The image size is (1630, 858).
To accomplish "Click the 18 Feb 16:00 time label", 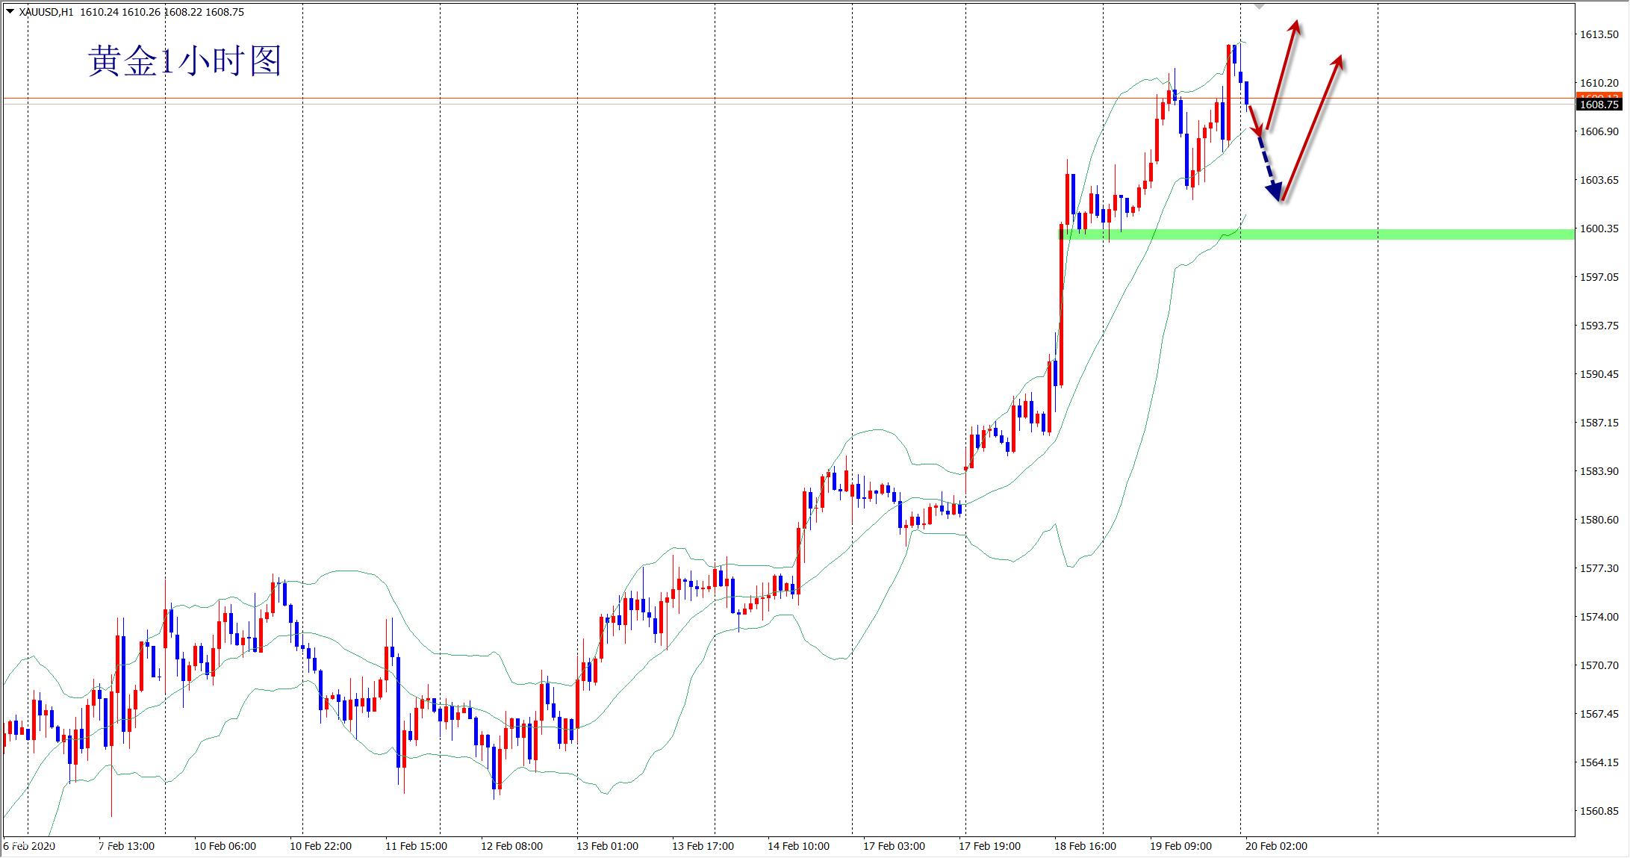I will pos(1085,846).
